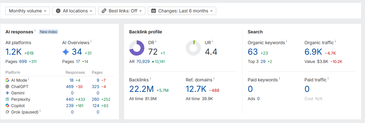This screenshot has height=123, width=365.
Task: Click the UR donut chart
Action: (193, 48)
